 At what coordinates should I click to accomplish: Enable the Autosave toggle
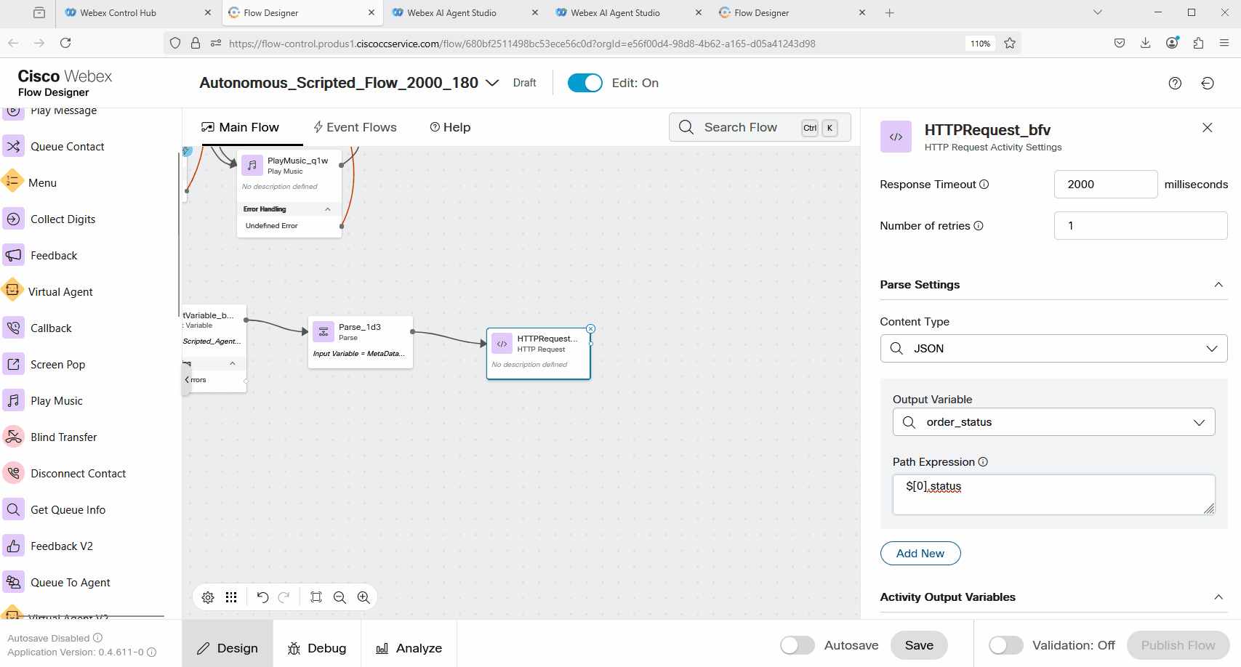(797, 645)
